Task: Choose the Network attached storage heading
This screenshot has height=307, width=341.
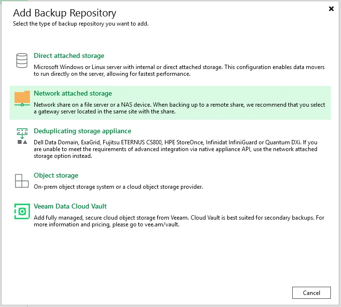Action: [x=73, y=94]
